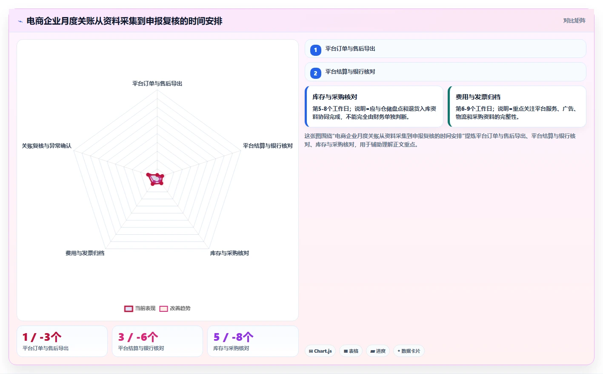Click the 数据卡片 tag chip

click(409, 351)
